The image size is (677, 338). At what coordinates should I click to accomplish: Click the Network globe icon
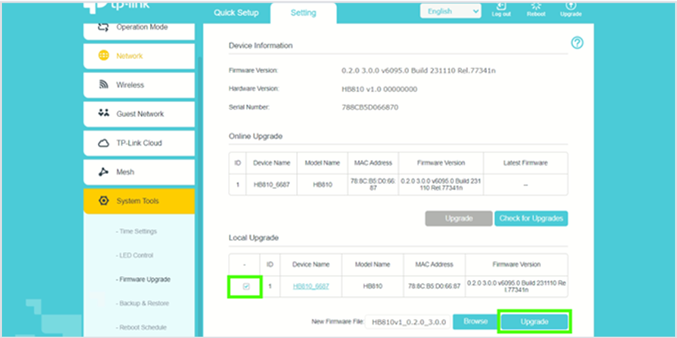click(104, 56)
